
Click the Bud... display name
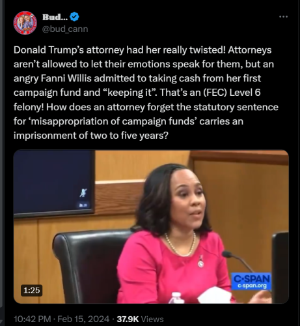(x=55, y=17)
